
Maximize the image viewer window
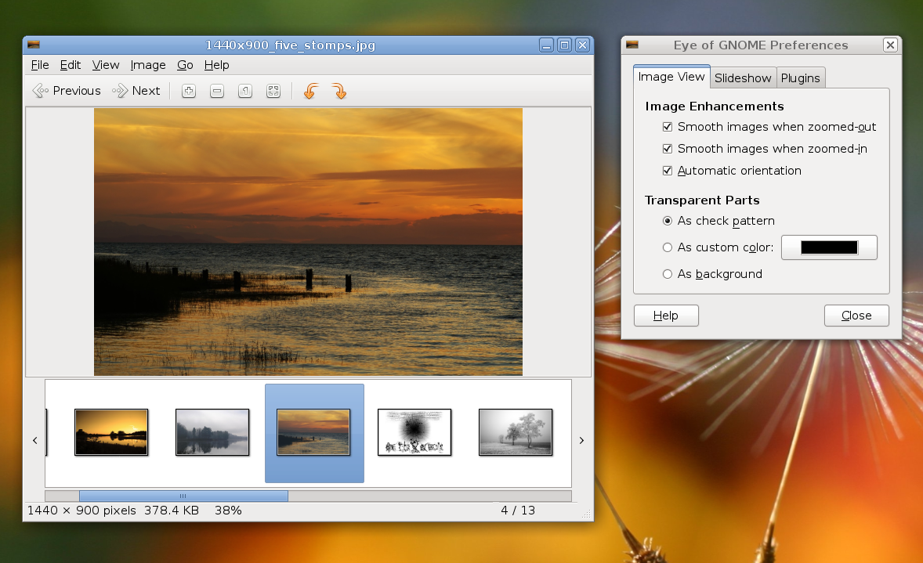(564, 45)
